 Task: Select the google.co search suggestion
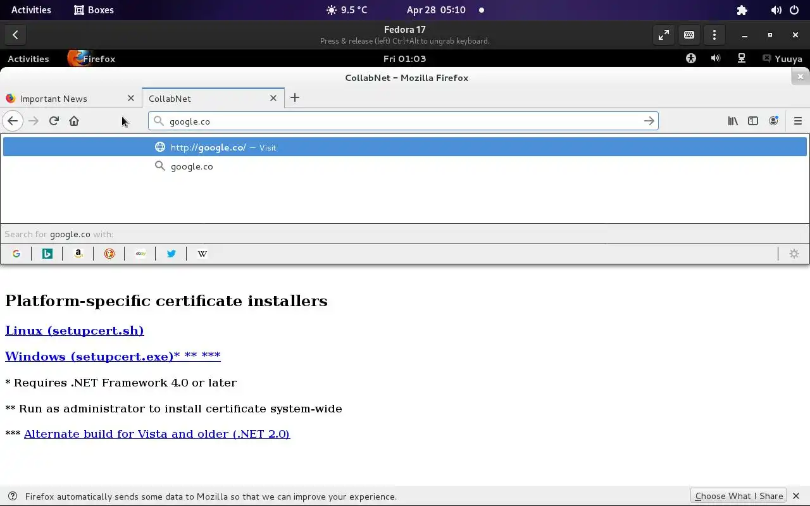405,166
